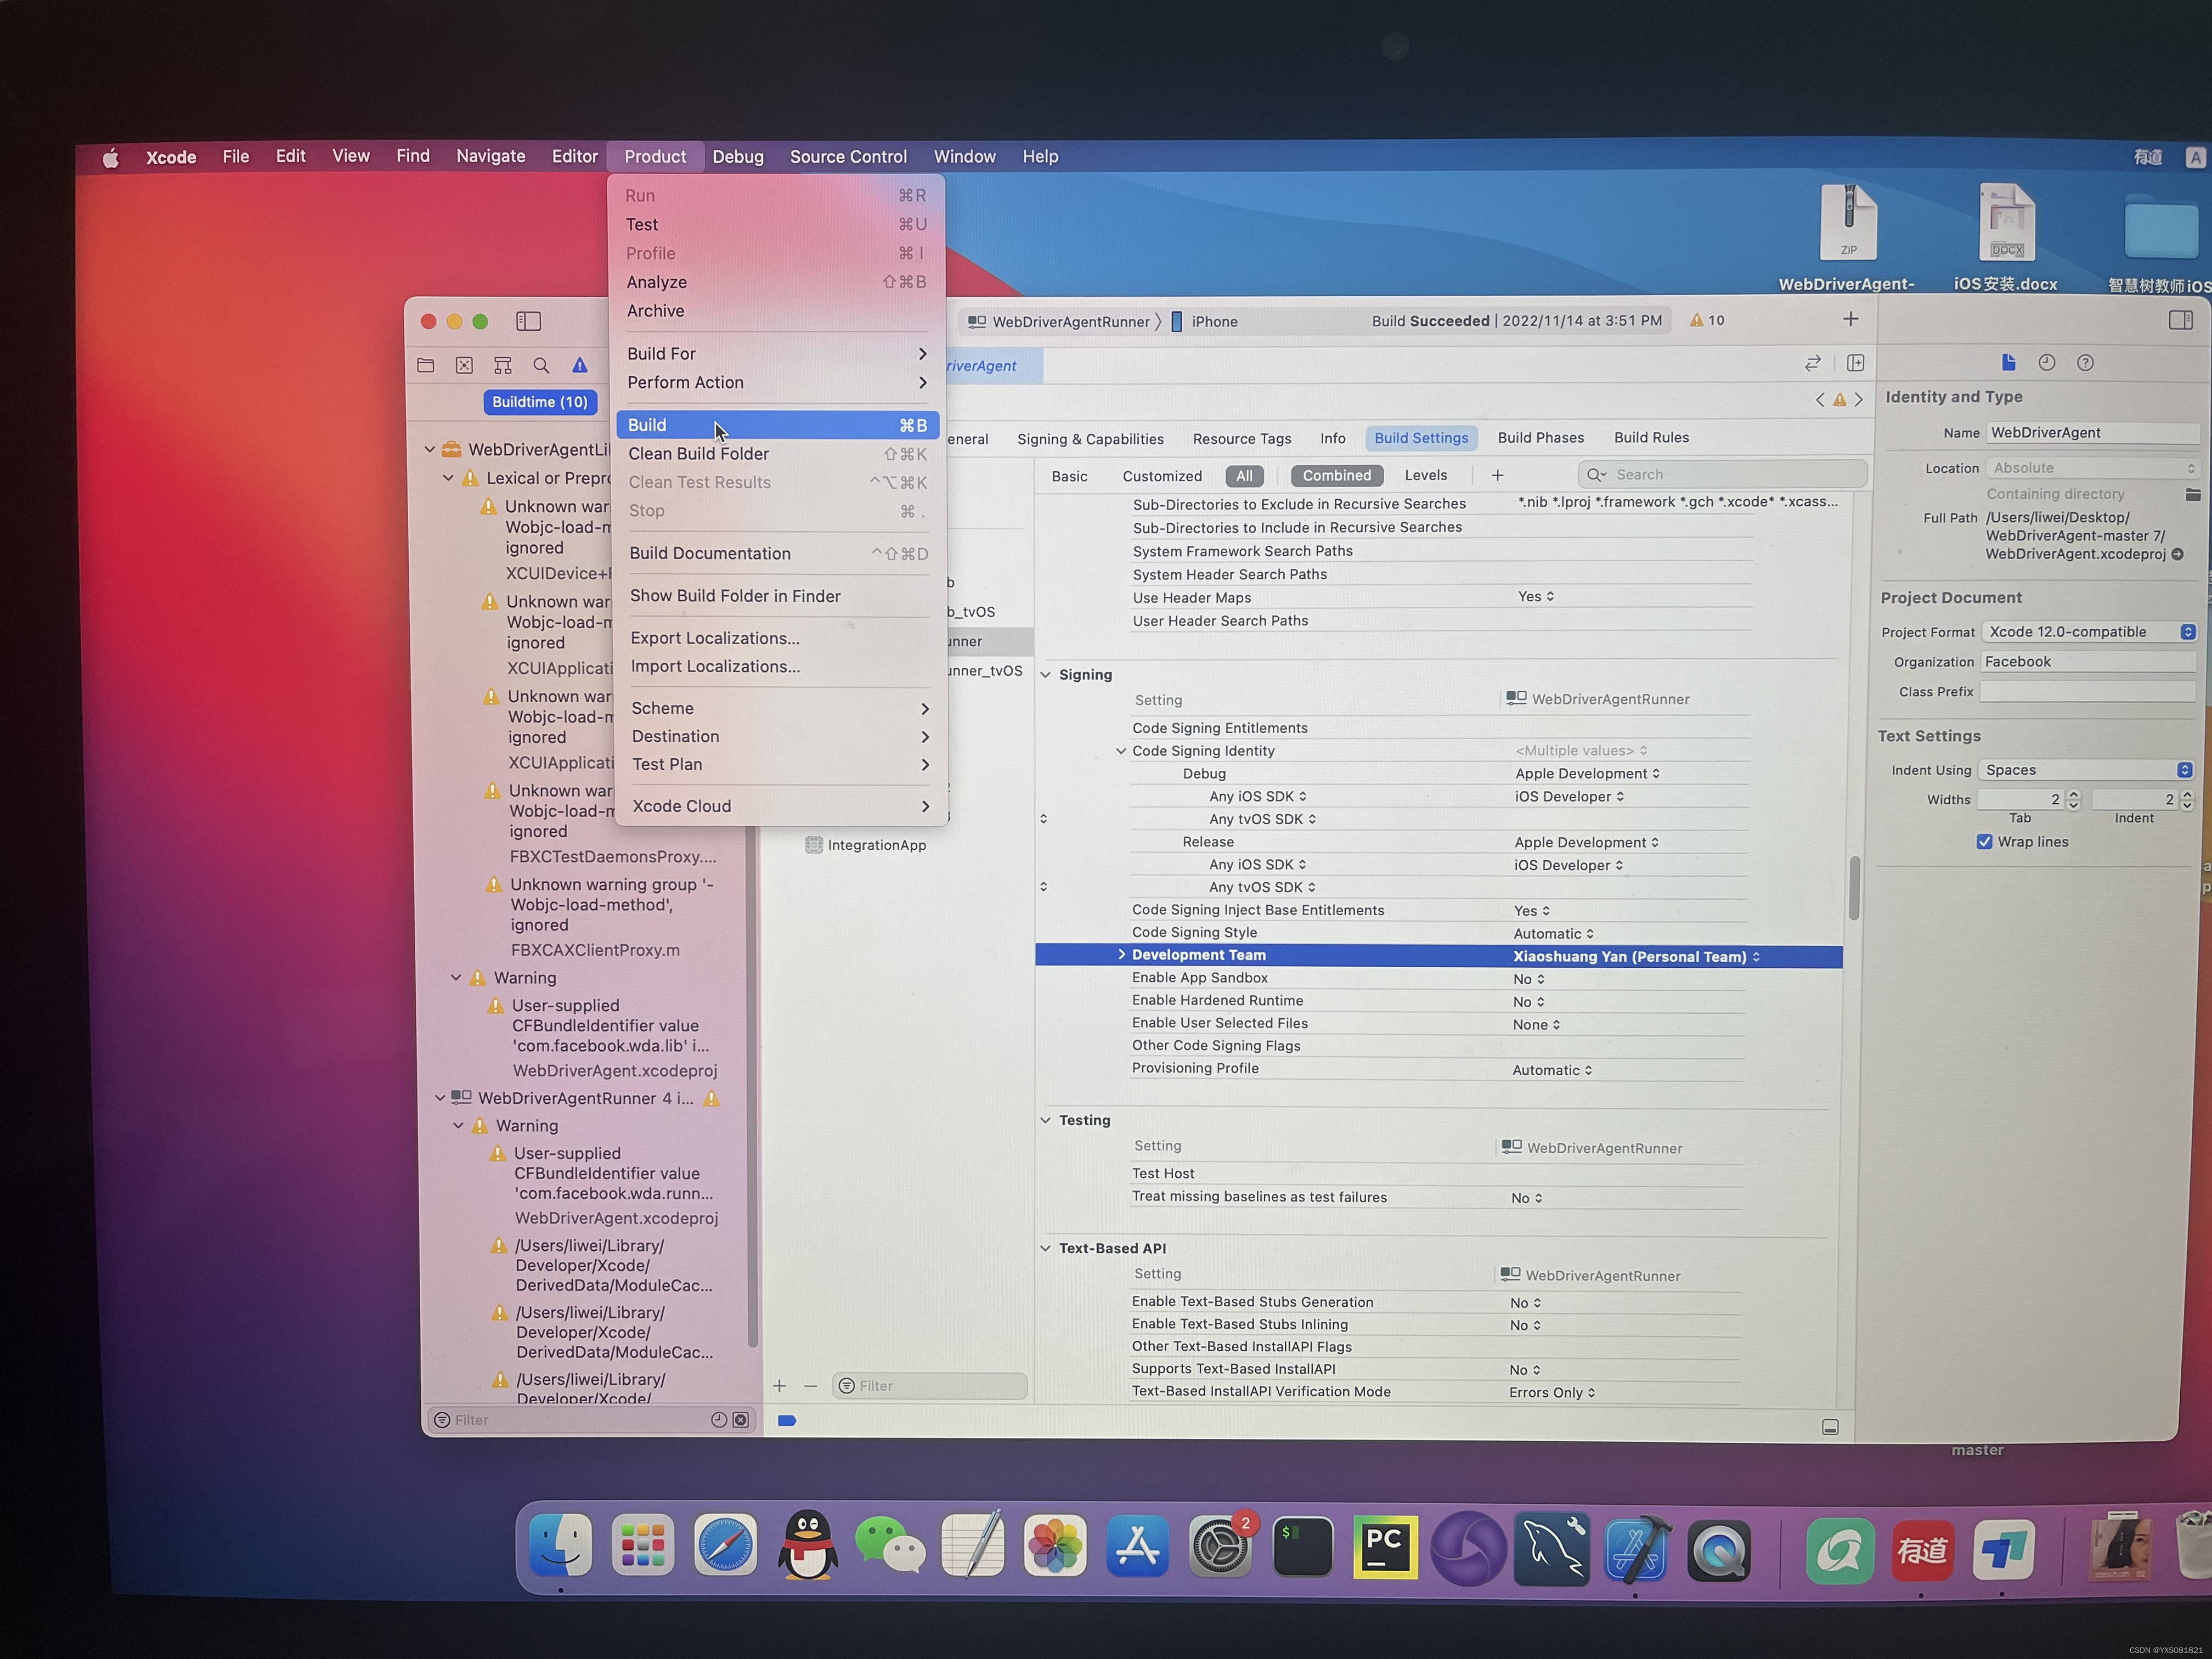
Task: Uncheck the Wrap lines checkbox
Action: click(x=1985, y=842)
